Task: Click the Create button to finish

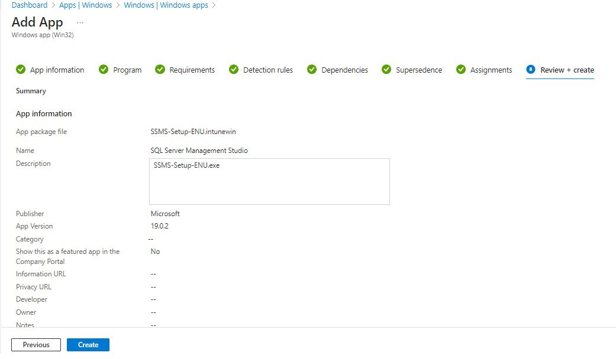Action: pos(88,344)
